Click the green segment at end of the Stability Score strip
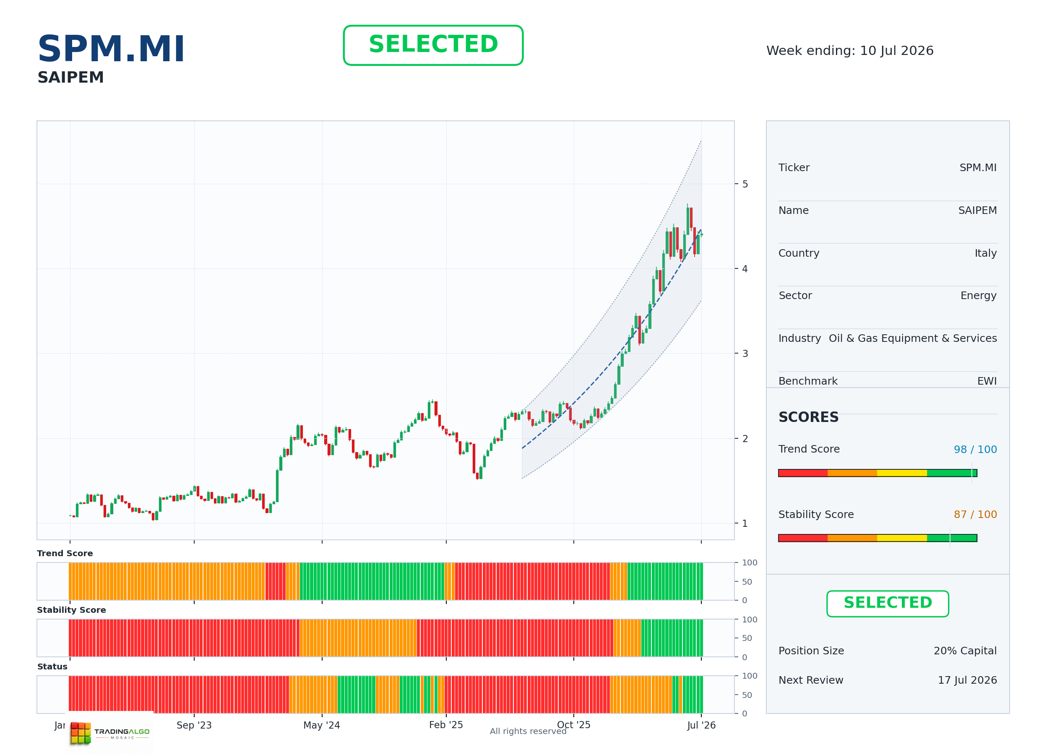1057x755 pixels. pos(672,638)
